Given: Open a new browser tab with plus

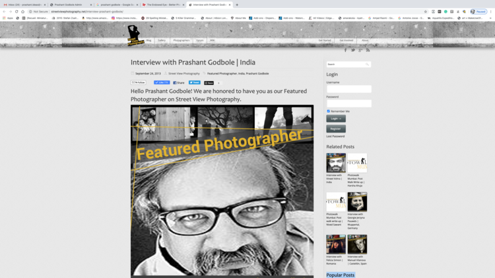Looking at the screenshot, I should (x=237, y=5).
